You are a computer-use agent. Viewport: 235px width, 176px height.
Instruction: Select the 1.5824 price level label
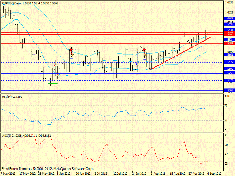(x=229, y=40)
